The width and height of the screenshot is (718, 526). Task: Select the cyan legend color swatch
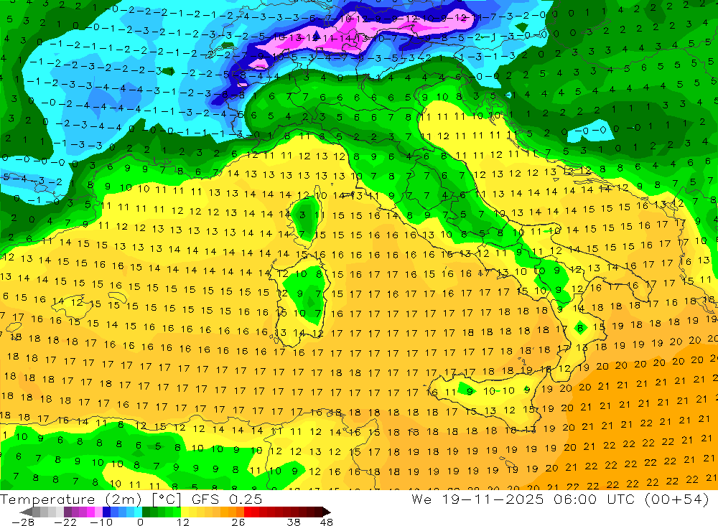click(x=138, y=512)
